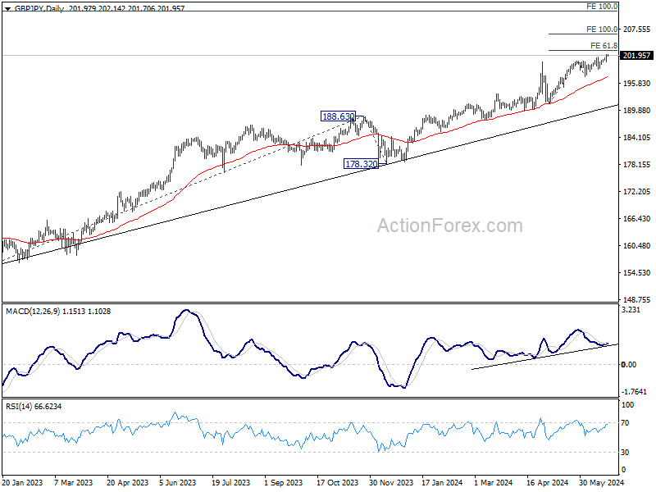Screen dimensions: 656x492
Task: Click the 20 Apr 2023 date label
Action: coord(128,482)
